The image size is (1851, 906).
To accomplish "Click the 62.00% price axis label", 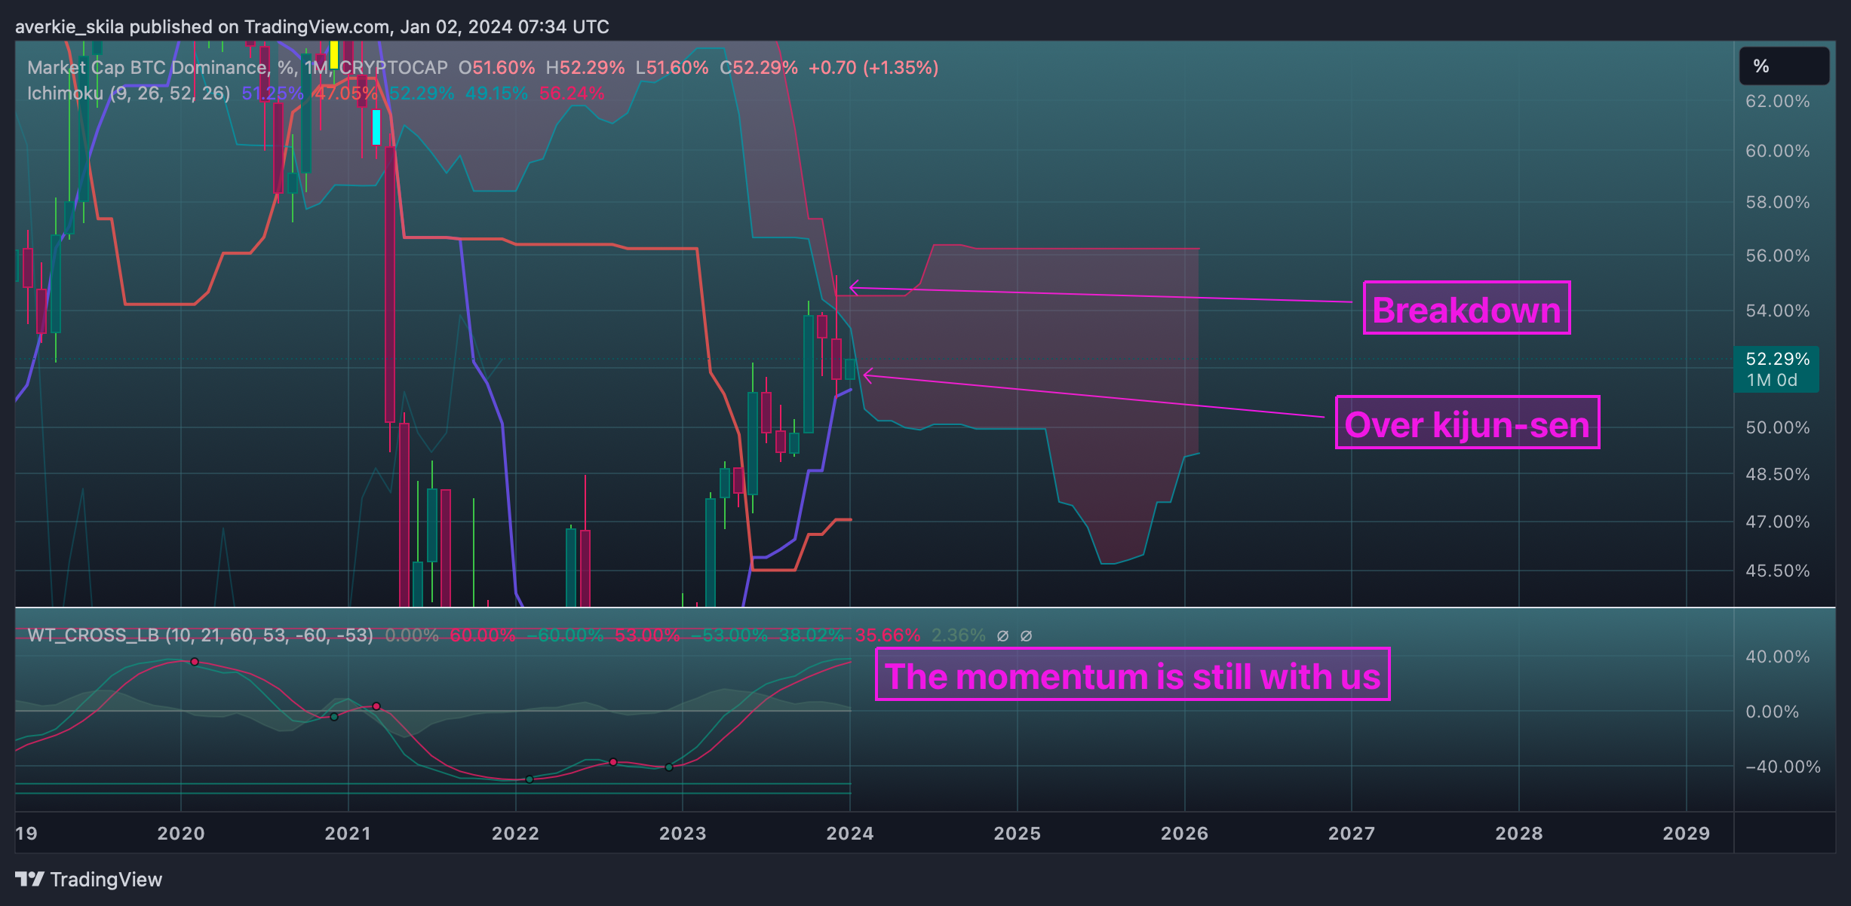I will [x=1777, y=101].
